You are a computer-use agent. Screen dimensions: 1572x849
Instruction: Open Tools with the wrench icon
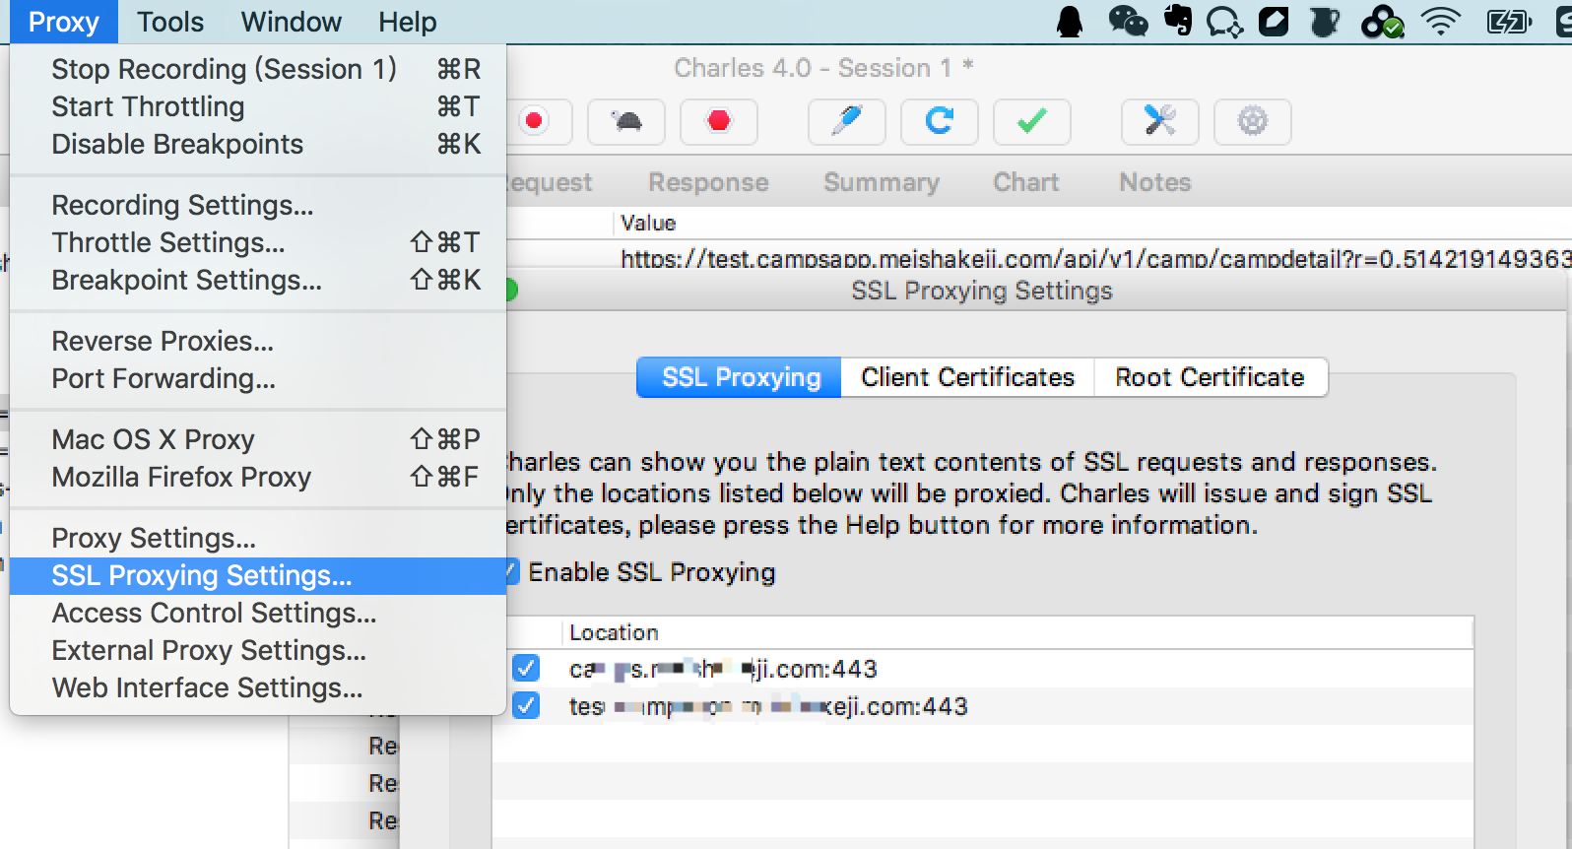[x=1160, y=122]
